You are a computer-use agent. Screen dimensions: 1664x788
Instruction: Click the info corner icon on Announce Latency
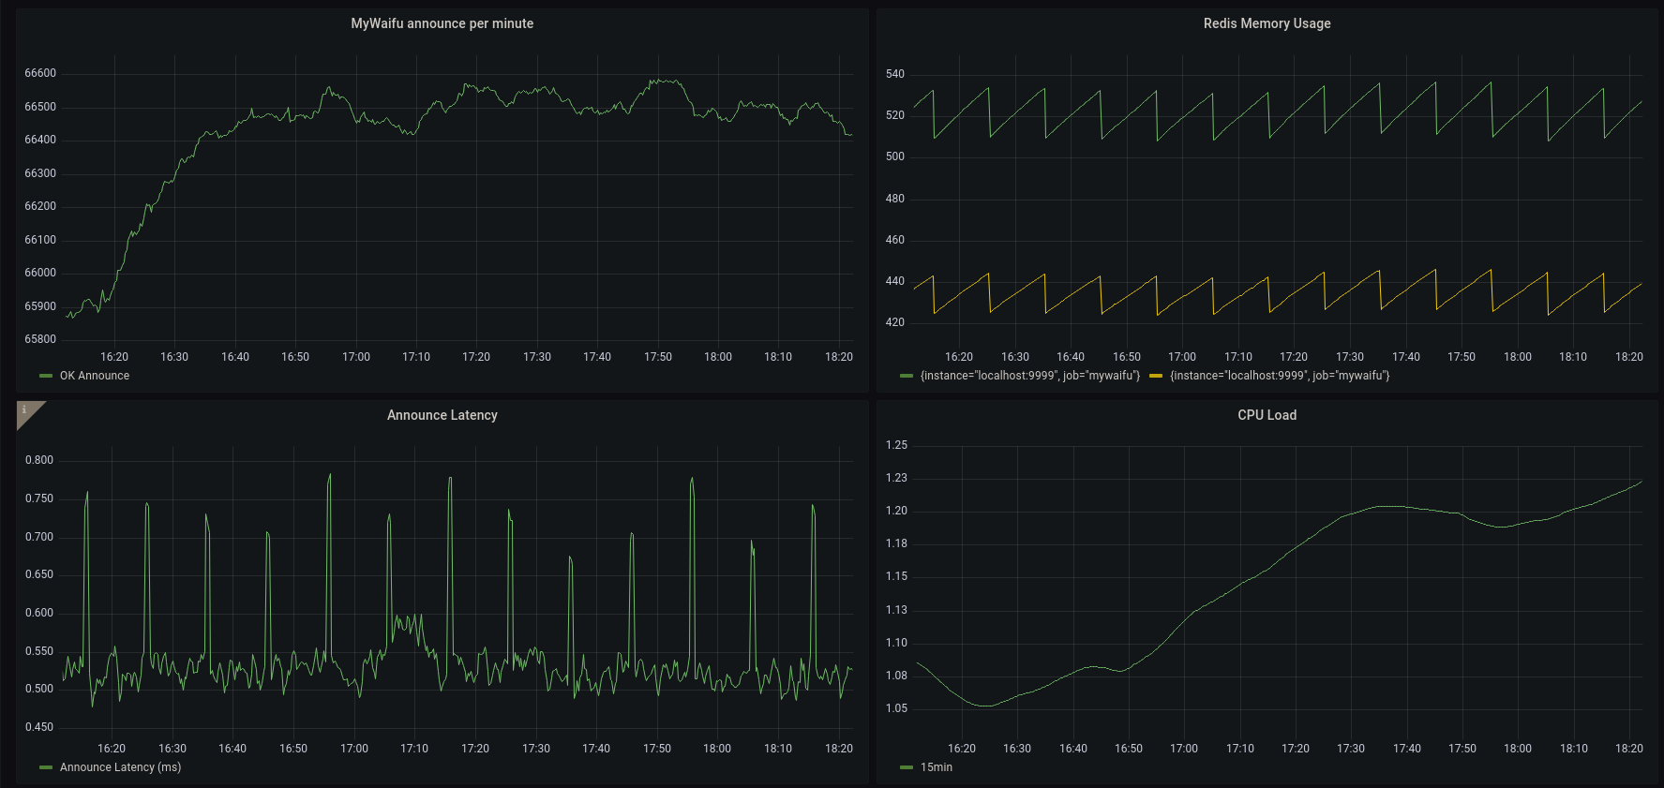pos(25,410)
